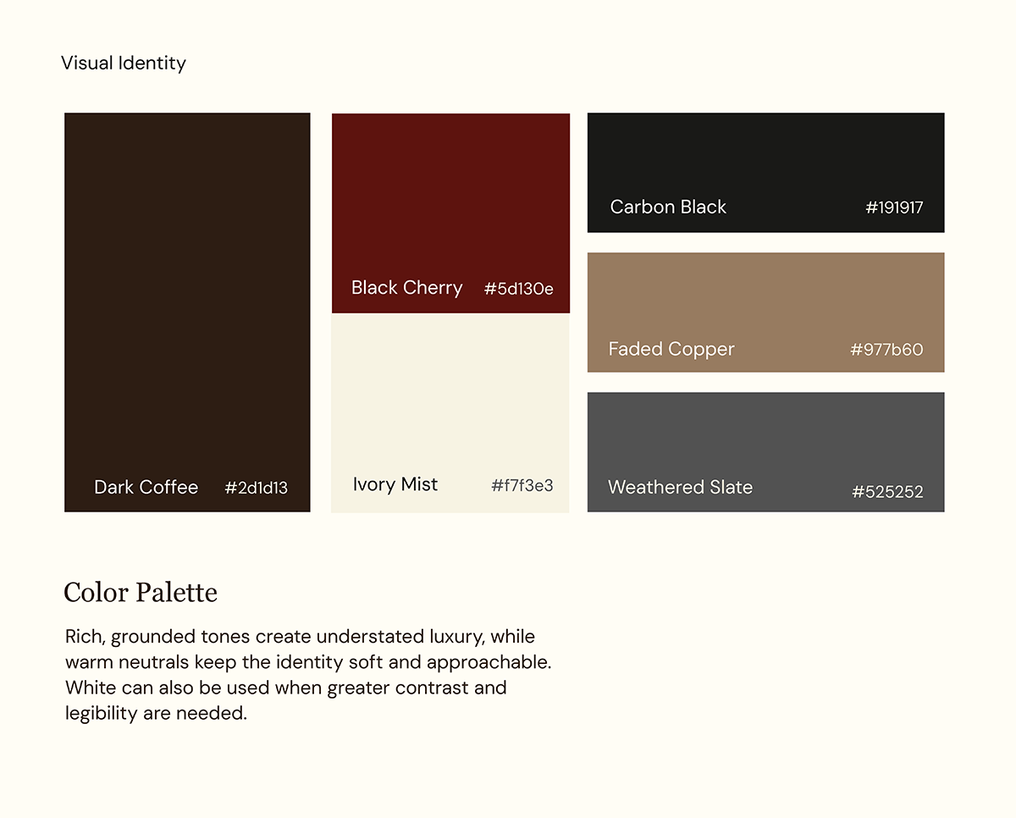Click the hex code #f7f3e3
This screenshot has height=818, width=1016.
[522, 485]
